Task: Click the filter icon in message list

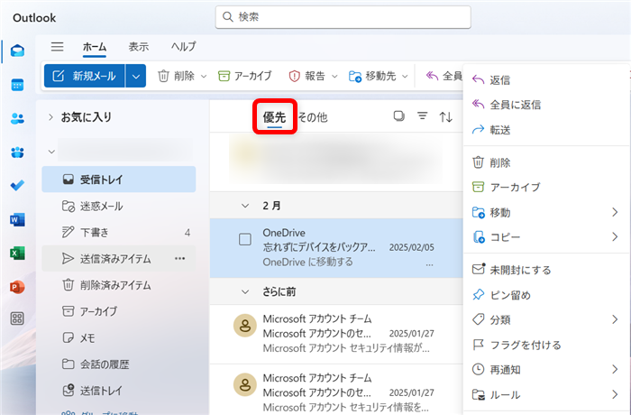Action: coord(422,116)
